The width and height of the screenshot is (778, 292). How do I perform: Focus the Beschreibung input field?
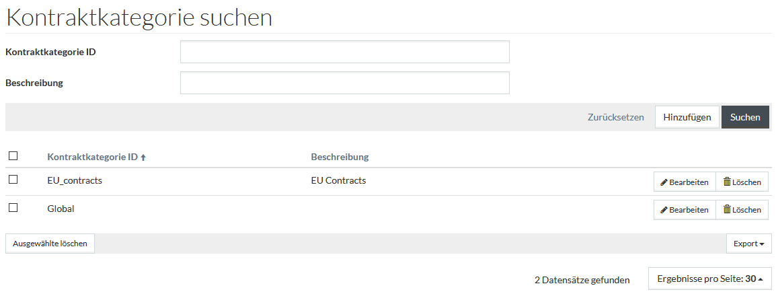(x=345, y=83)
